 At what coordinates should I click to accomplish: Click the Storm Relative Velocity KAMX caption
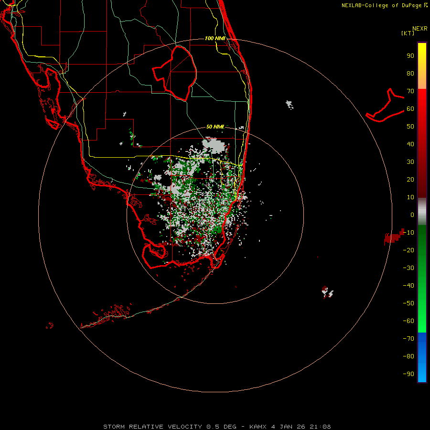pos(217,427)
